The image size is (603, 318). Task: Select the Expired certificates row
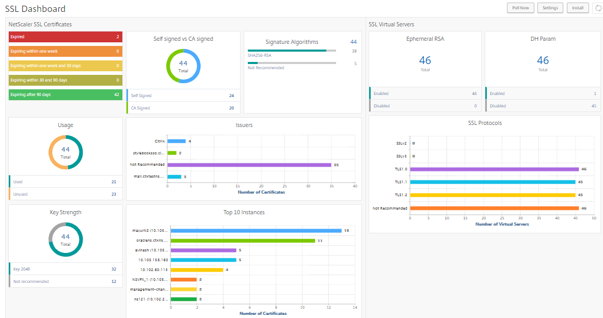[66, 37]
